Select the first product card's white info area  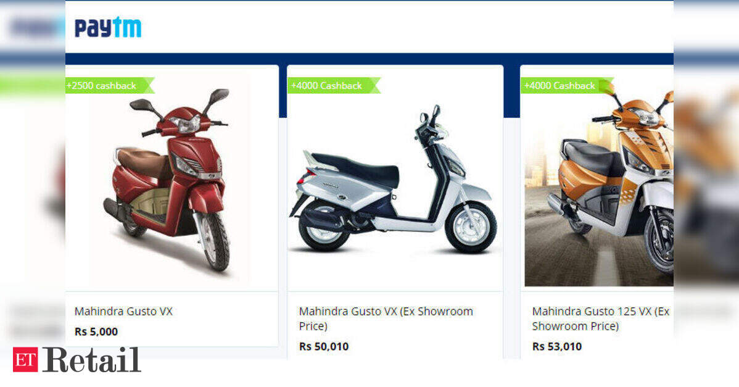point(171,319)
